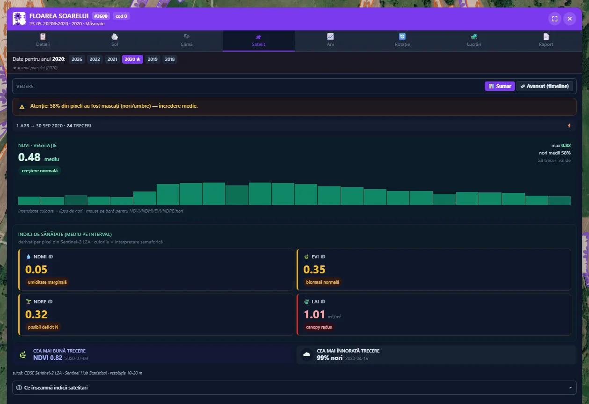Expand the panel with the fullscreen icon
The image size is (589, 404).
tap(554, 19)
